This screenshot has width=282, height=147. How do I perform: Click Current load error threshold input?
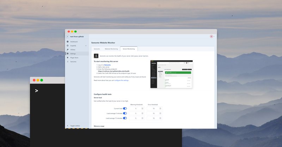[154, 108]
